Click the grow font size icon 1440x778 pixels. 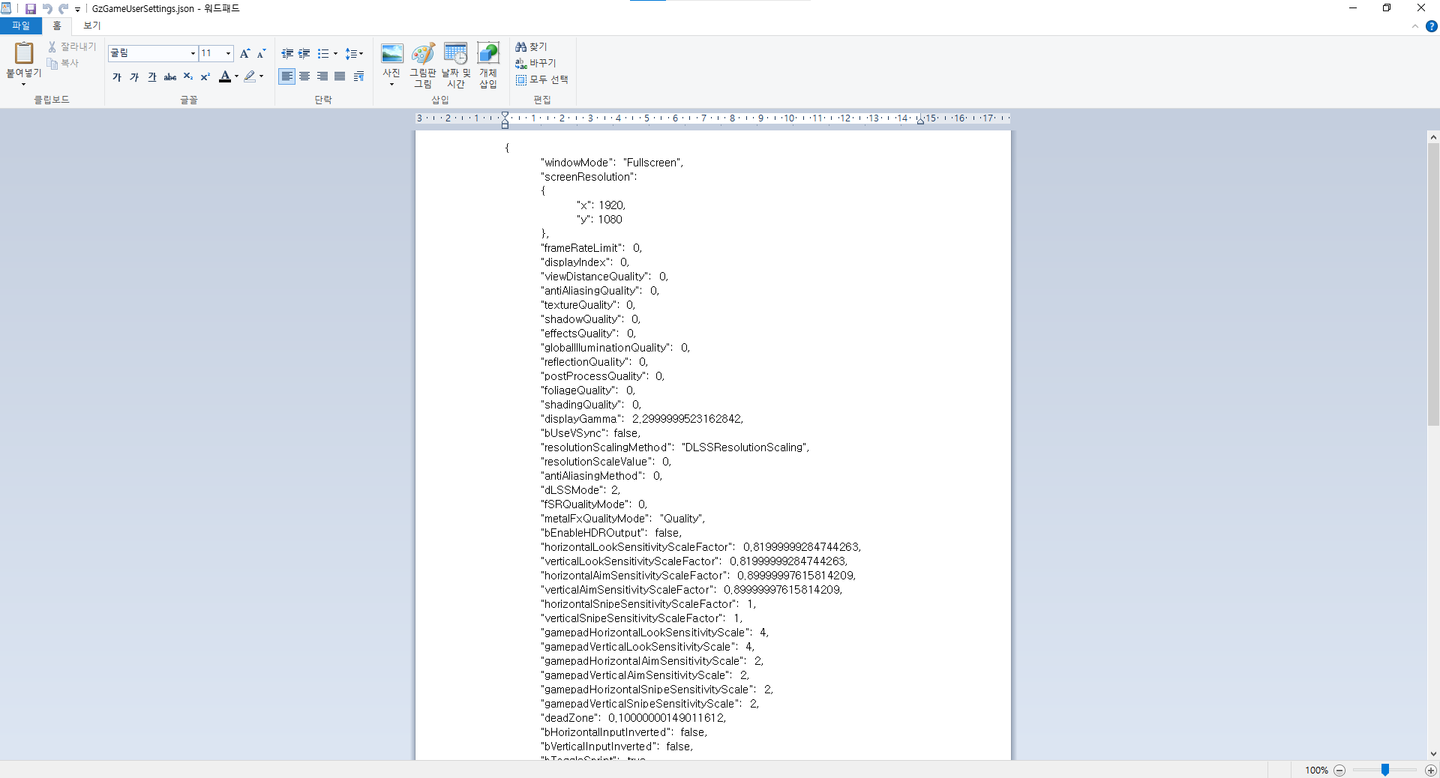(244, 53)
